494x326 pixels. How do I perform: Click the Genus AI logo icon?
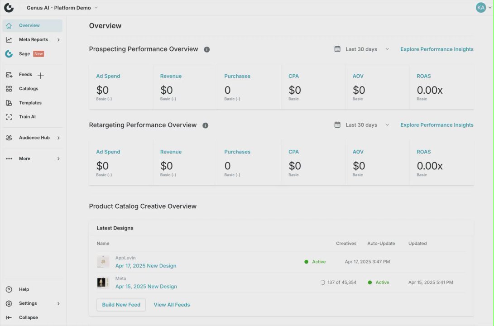[x=9, y=8]
